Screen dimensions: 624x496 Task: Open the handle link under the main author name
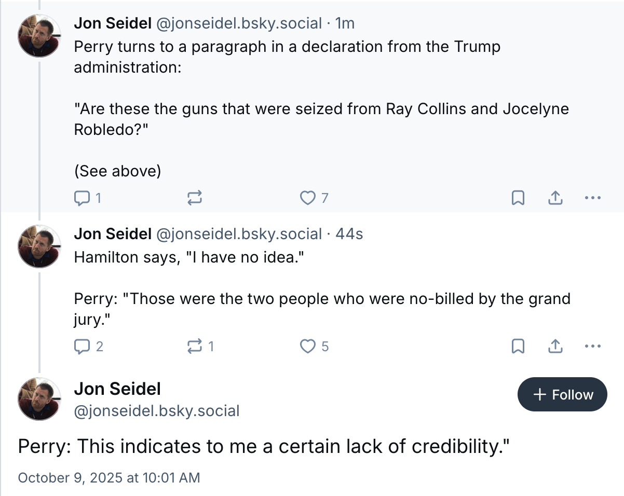(x=157, y=411)
